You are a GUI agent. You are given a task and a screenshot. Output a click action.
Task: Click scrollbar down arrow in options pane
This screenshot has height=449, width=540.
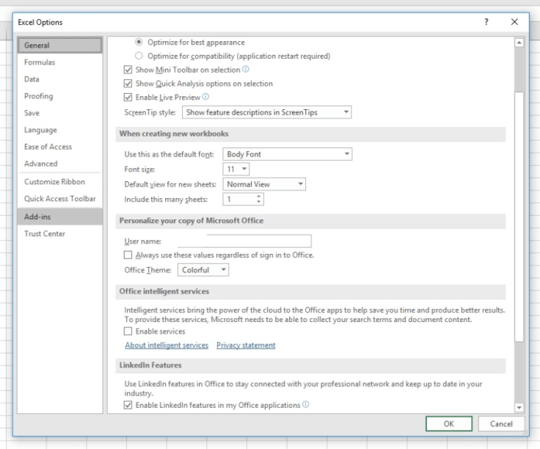click(x=519, y=406)
